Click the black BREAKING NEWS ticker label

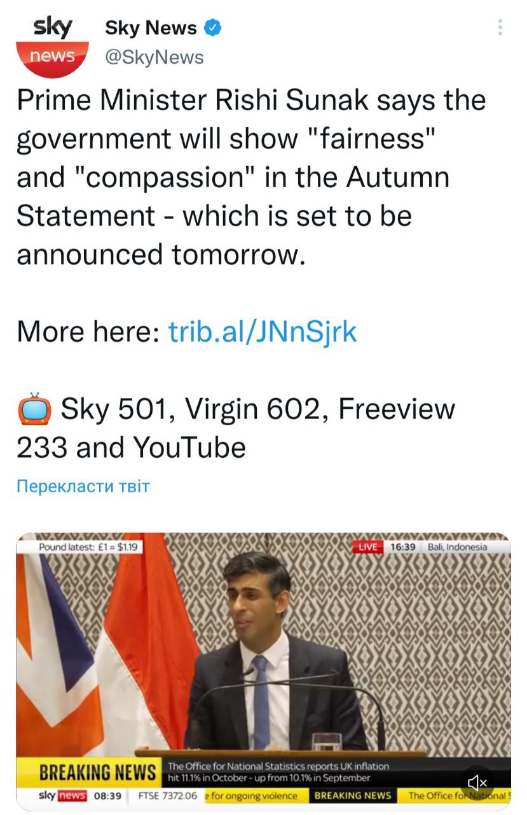click(x=353, y=796)
